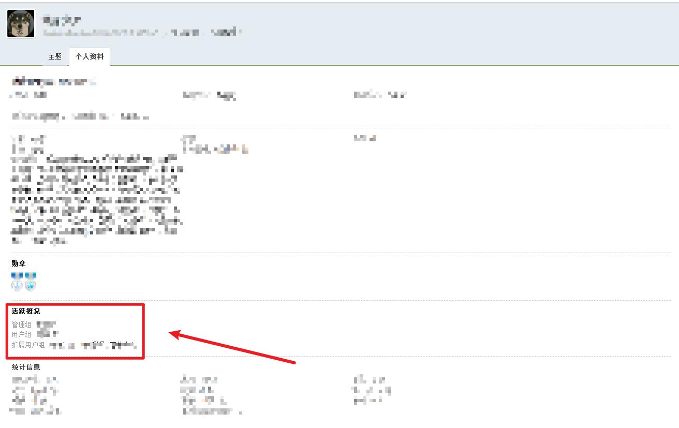Click the first blurred statistic under 统计信息
The width and height of the screenshot is (679, 428).
pyautogui.click(x=35, y=380)
